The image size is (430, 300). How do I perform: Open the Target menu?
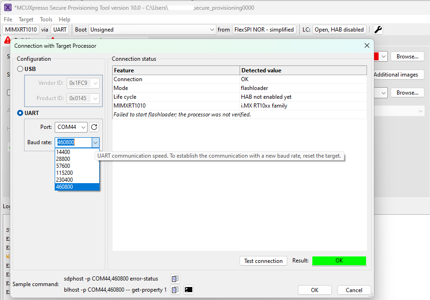(x=26, y=19)
